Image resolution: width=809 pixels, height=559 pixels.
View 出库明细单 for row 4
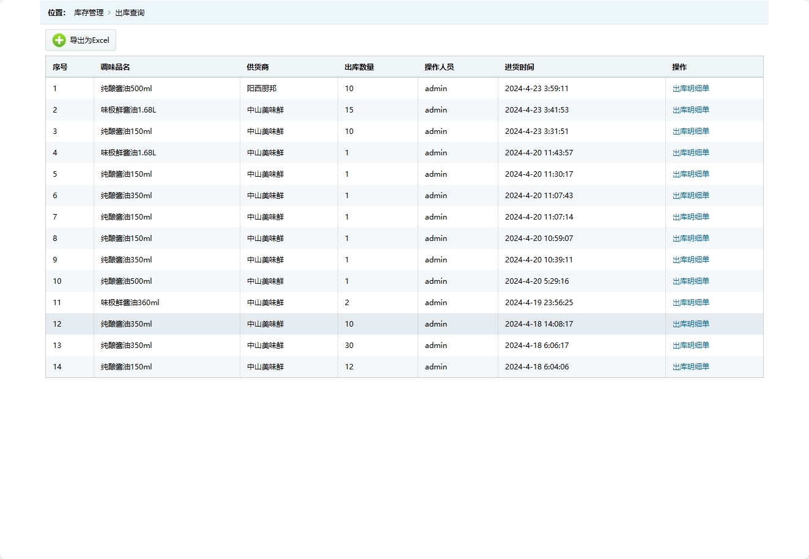tap(690, 153)
